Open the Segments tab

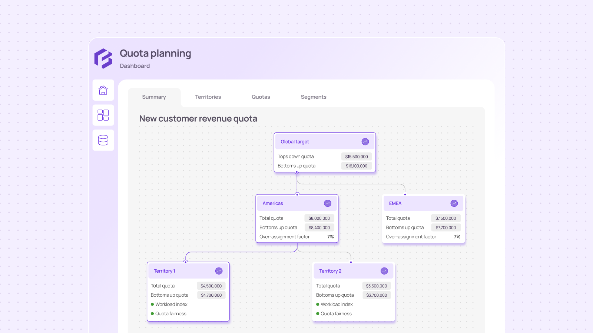coord(314,97)
